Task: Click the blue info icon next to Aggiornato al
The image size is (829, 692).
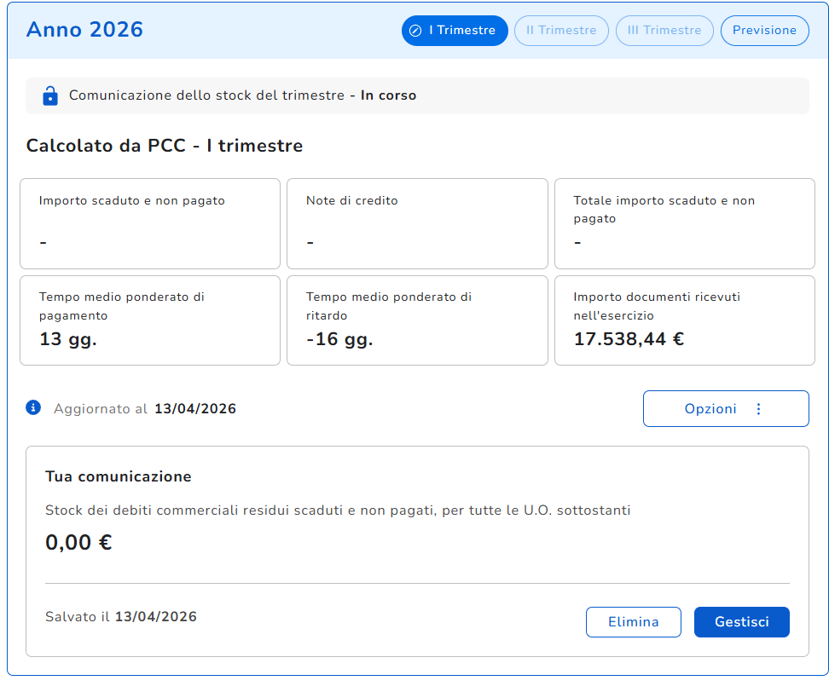Action: click(x=33, y=408)
